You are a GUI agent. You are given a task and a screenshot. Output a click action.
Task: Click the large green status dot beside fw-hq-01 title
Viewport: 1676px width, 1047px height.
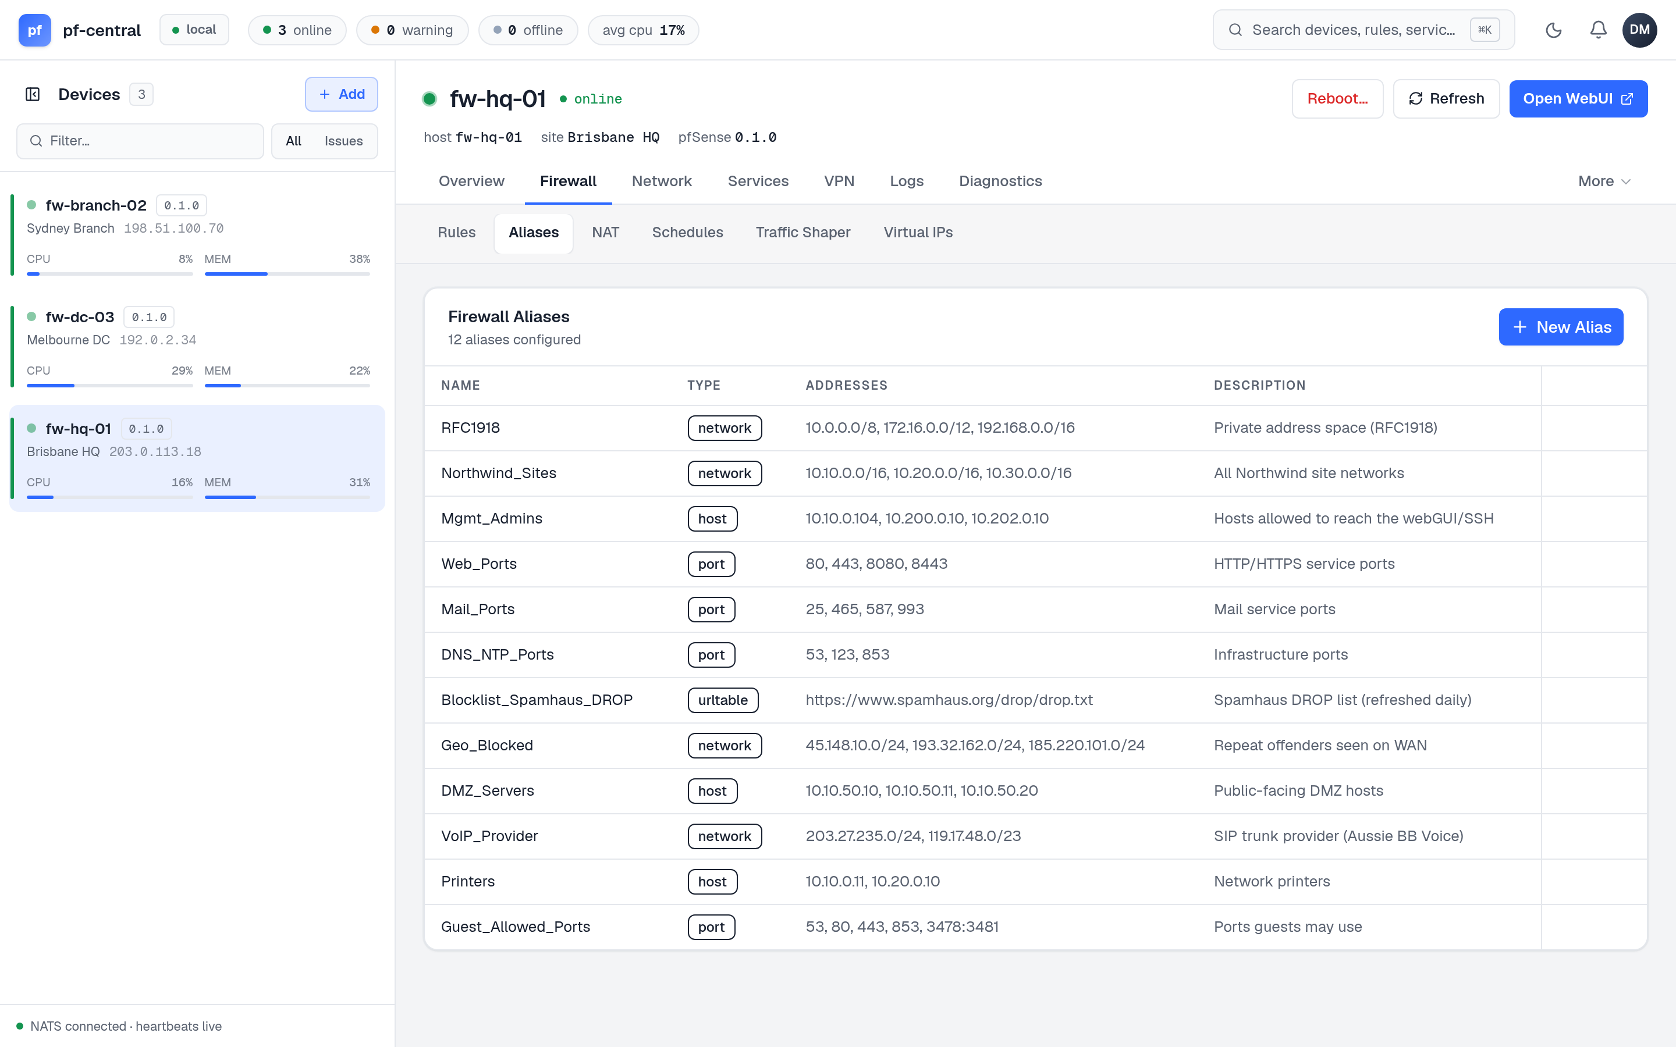429,98
